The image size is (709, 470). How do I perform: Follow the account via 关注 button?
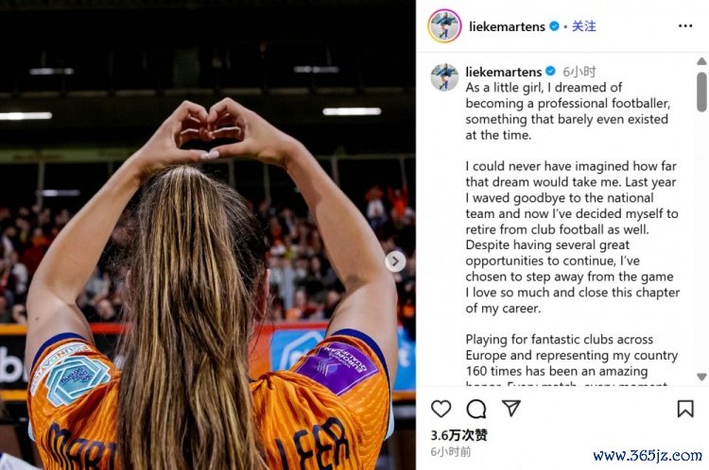click(x=584, y=26)
